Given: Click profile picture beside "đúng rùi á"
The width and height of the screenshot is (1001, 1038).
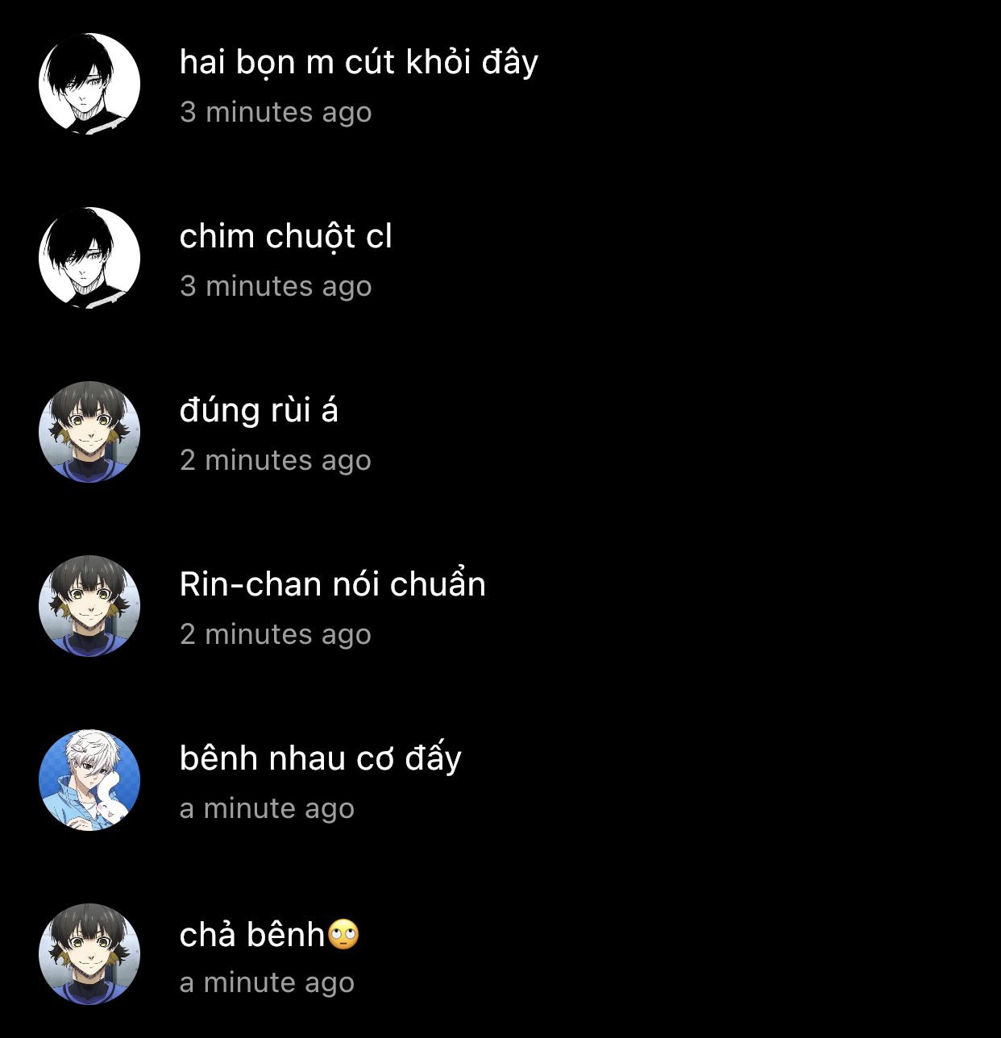Looking at the screenshot, I should [x=89, y=432].
